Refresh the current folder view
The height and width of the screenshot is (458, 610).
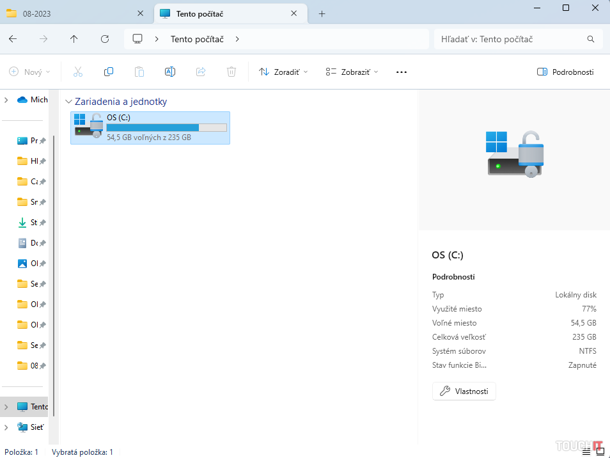[x=105, y=39]
